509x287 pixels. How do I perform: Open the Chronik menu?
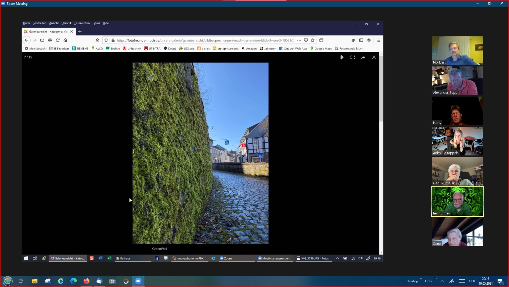[x=66, y=23]
